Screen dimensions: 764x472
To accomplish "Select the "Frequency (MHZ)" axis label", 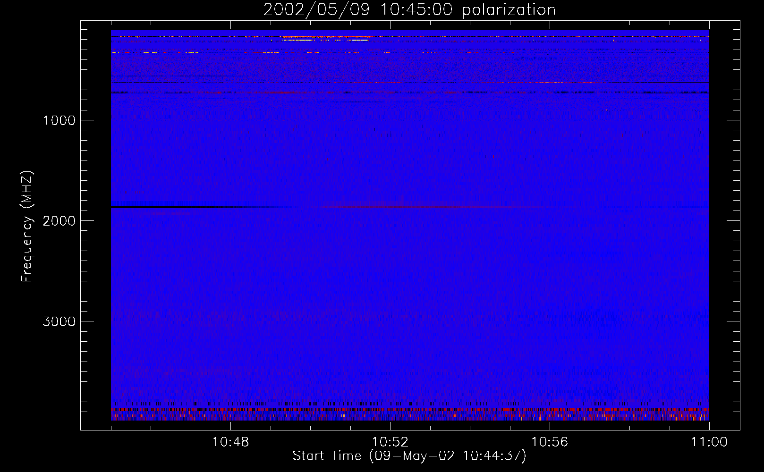I will point(27,227).
